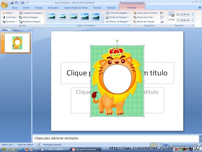The image size is (202, 152).
Task: Click Compactar Imagens
Action: (31, 13)
